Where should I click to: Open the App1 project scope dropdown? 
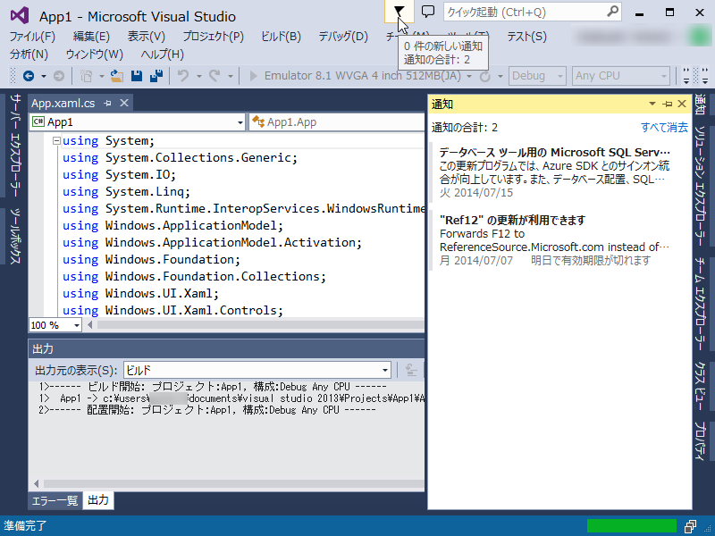coord(138,122)
